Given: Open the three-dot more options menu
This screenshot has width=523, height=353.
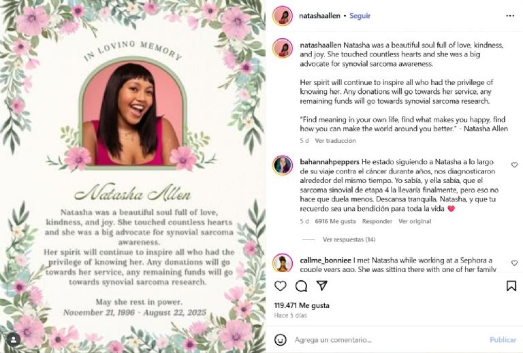Looking at the screenshot, I should (510, 16).
